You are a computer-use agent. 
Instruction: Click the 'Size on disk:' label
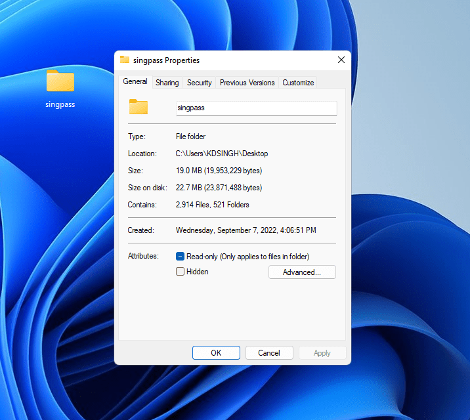pyautogui.click(x=148, y=188)
